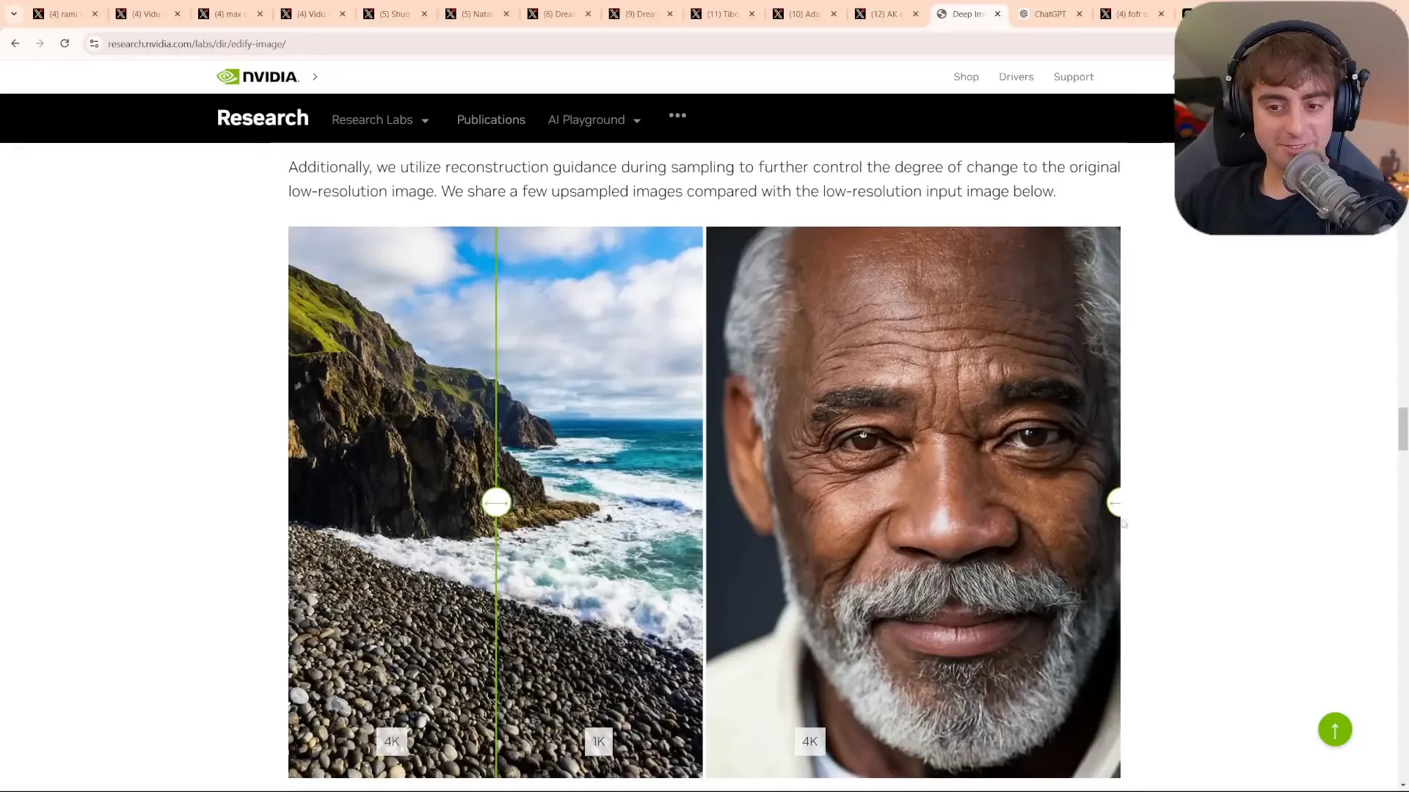Click the URL address bar
This screenshot has width=1409, height=792.
coord(624,44)
